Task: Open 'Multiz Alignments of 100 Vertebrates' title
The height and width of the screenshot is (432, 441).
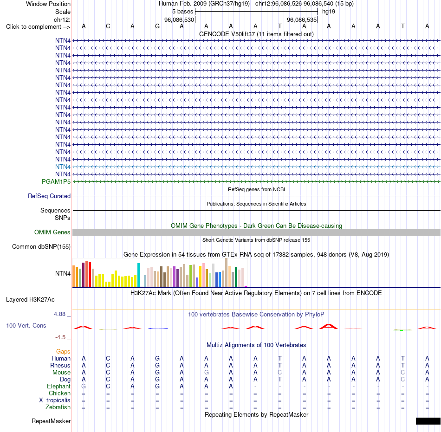Action: (x=256, y=345)
